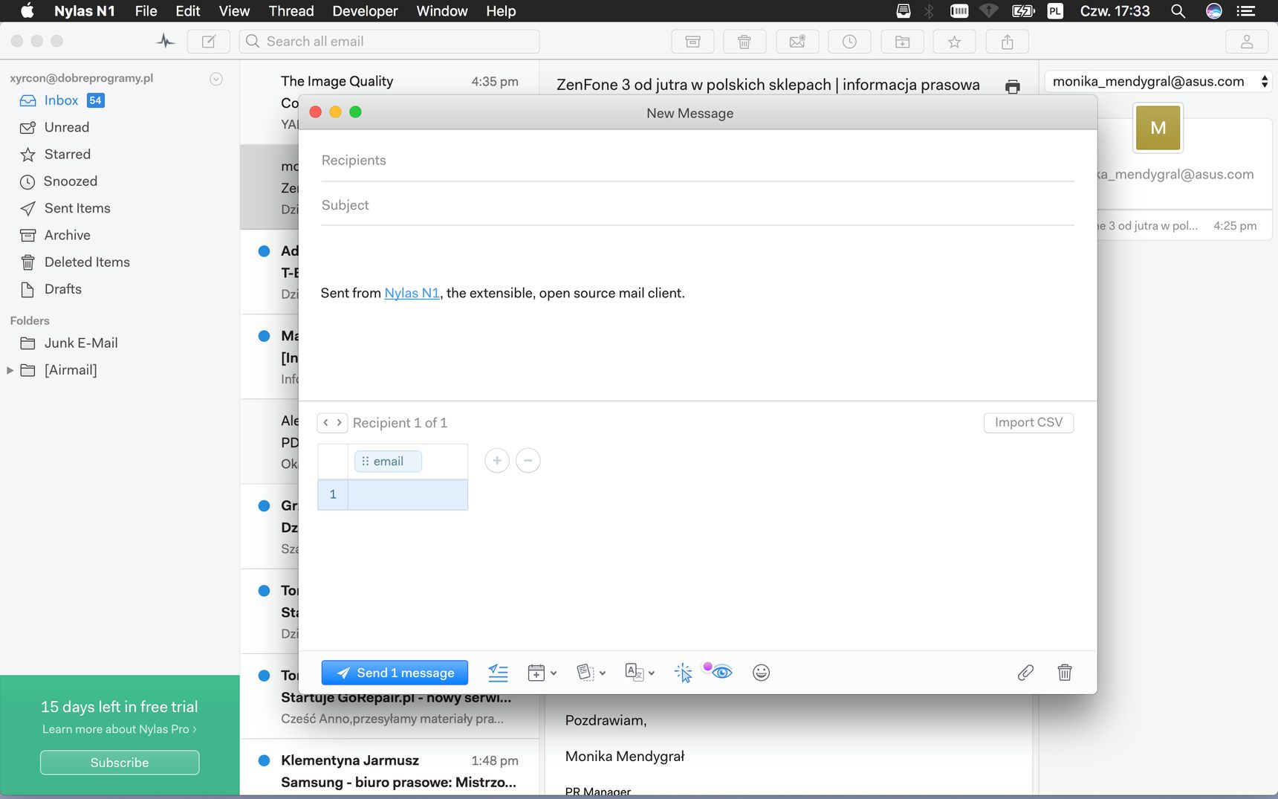The width and height of the screenshot is (1278, 799).
Task: Discard draft with composer trash icon
Action: (1064, 673)
